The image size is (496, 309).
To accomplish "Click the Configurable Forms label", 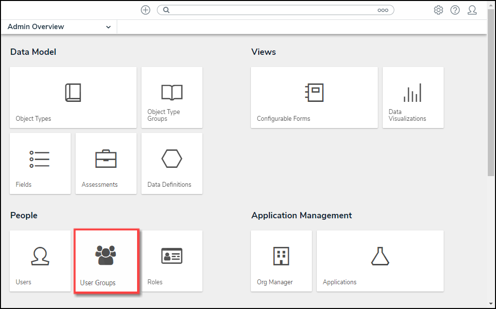I will (283, 118).
